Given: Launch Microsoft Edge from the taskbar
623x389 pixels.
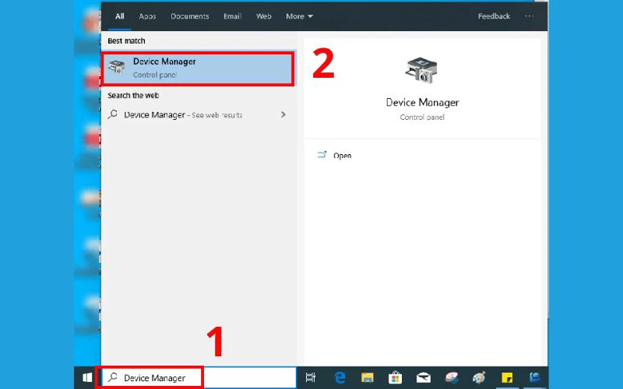Looking at the screenshot, I should tap(340, 378).
